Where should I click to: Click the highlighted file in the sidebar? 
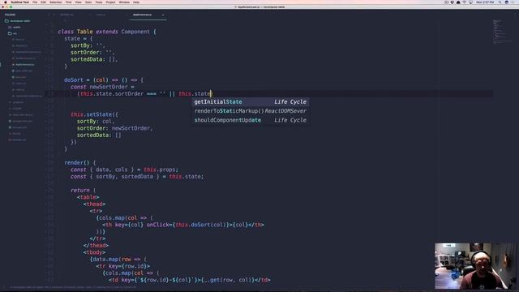pos(25,65)
